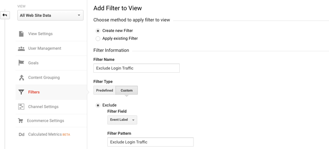Open the All Web Site Data view dropdown
The height and width of the screenshot is (149, 329).
point(51,15)
